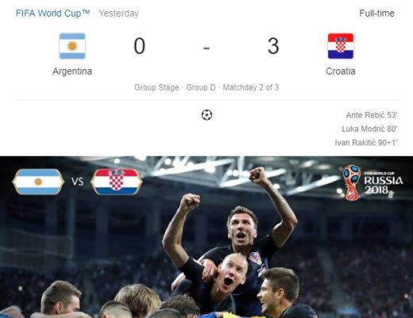Click the Group D label
The width and height of the screenshot is (413, 318).
201,87
